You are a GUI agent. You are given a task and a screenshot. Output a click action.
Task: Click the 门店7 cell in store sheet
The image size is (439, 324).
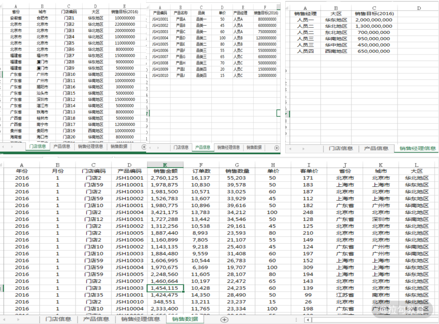point(69,56)
